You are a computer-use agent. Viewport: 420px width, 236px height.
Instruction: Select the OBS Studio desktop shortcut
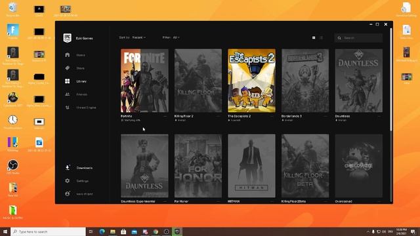click(x=12, y=167)
